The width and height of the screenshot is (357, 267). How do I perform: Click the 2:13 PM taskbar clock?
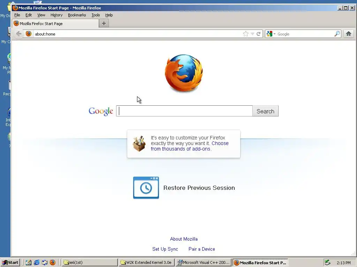point(343,263)
